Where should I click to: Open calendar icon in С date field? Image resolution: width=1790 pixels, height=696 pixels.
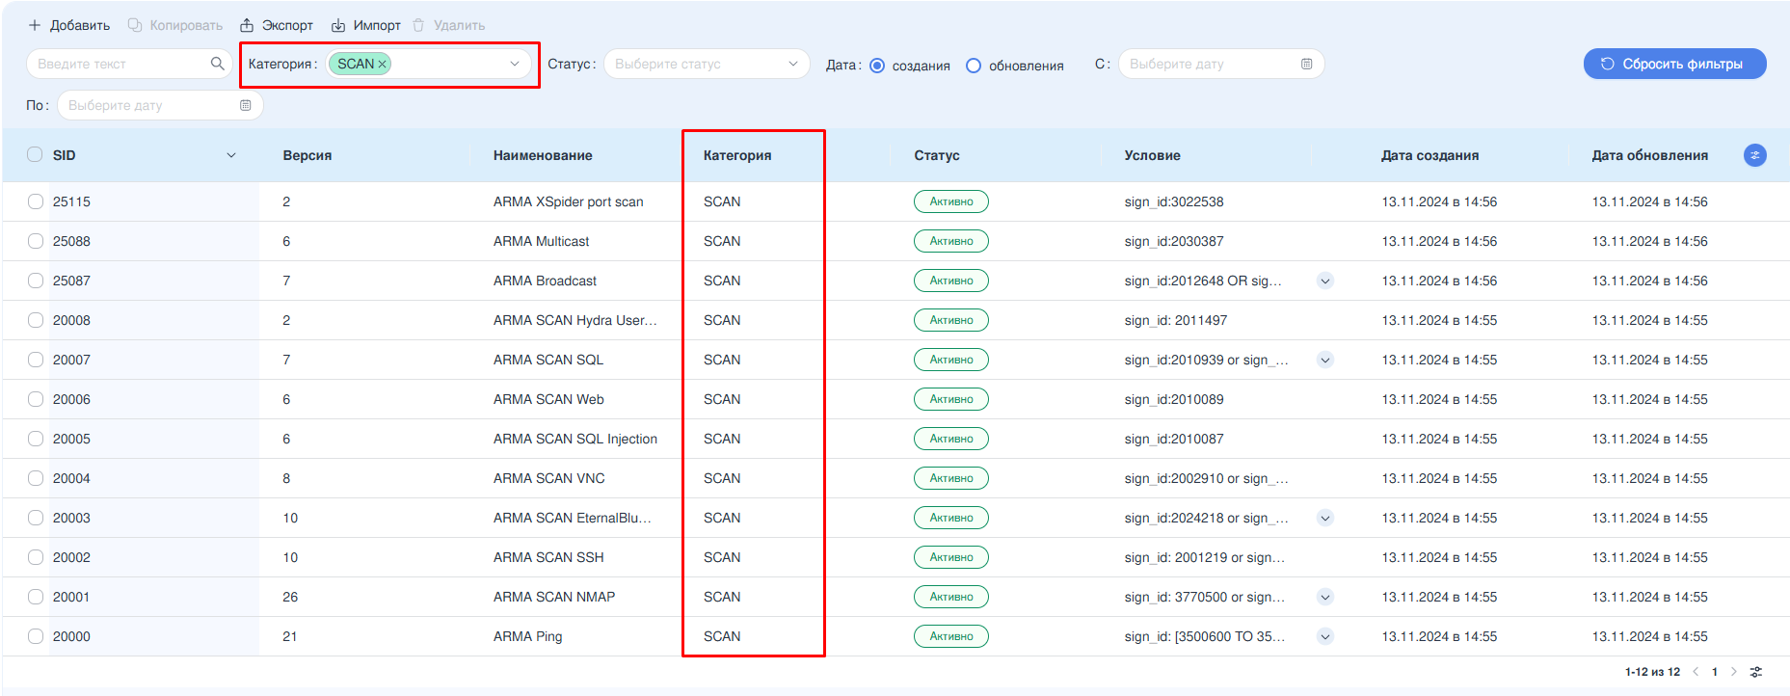(x=1306, y=64)
